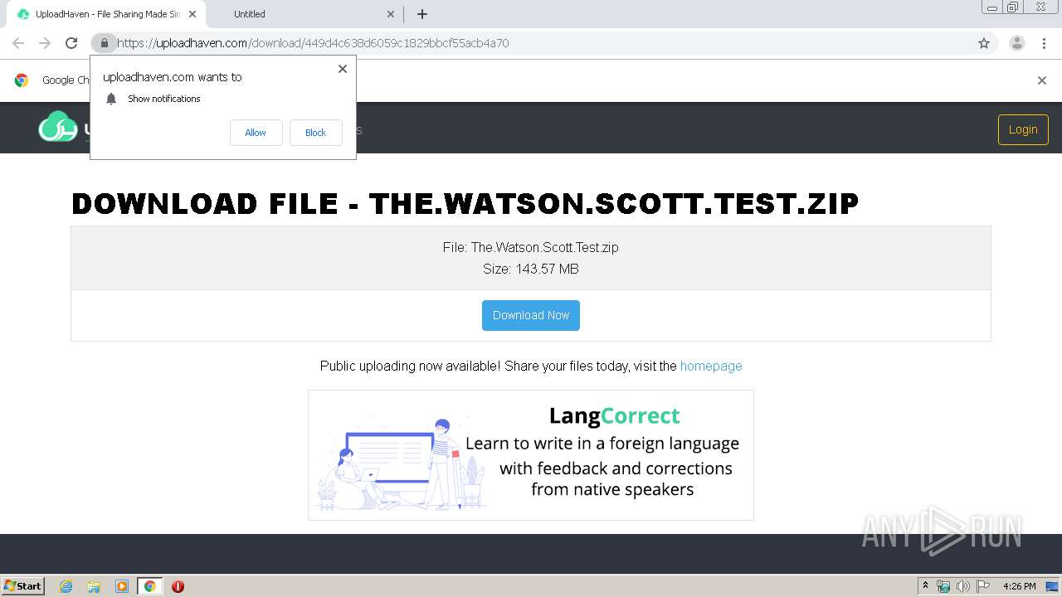Block notifications from uploadhaven.com

pos(315,133)
